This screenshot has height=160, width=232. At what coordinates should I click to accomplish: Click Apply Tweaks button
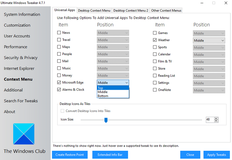[x=217, y=155]
